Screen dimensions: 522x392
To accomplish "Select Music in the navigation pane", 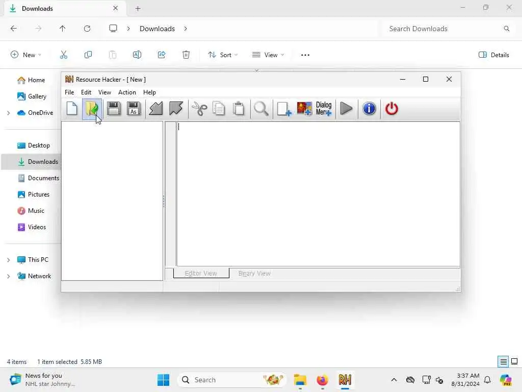I will (31, 211).
